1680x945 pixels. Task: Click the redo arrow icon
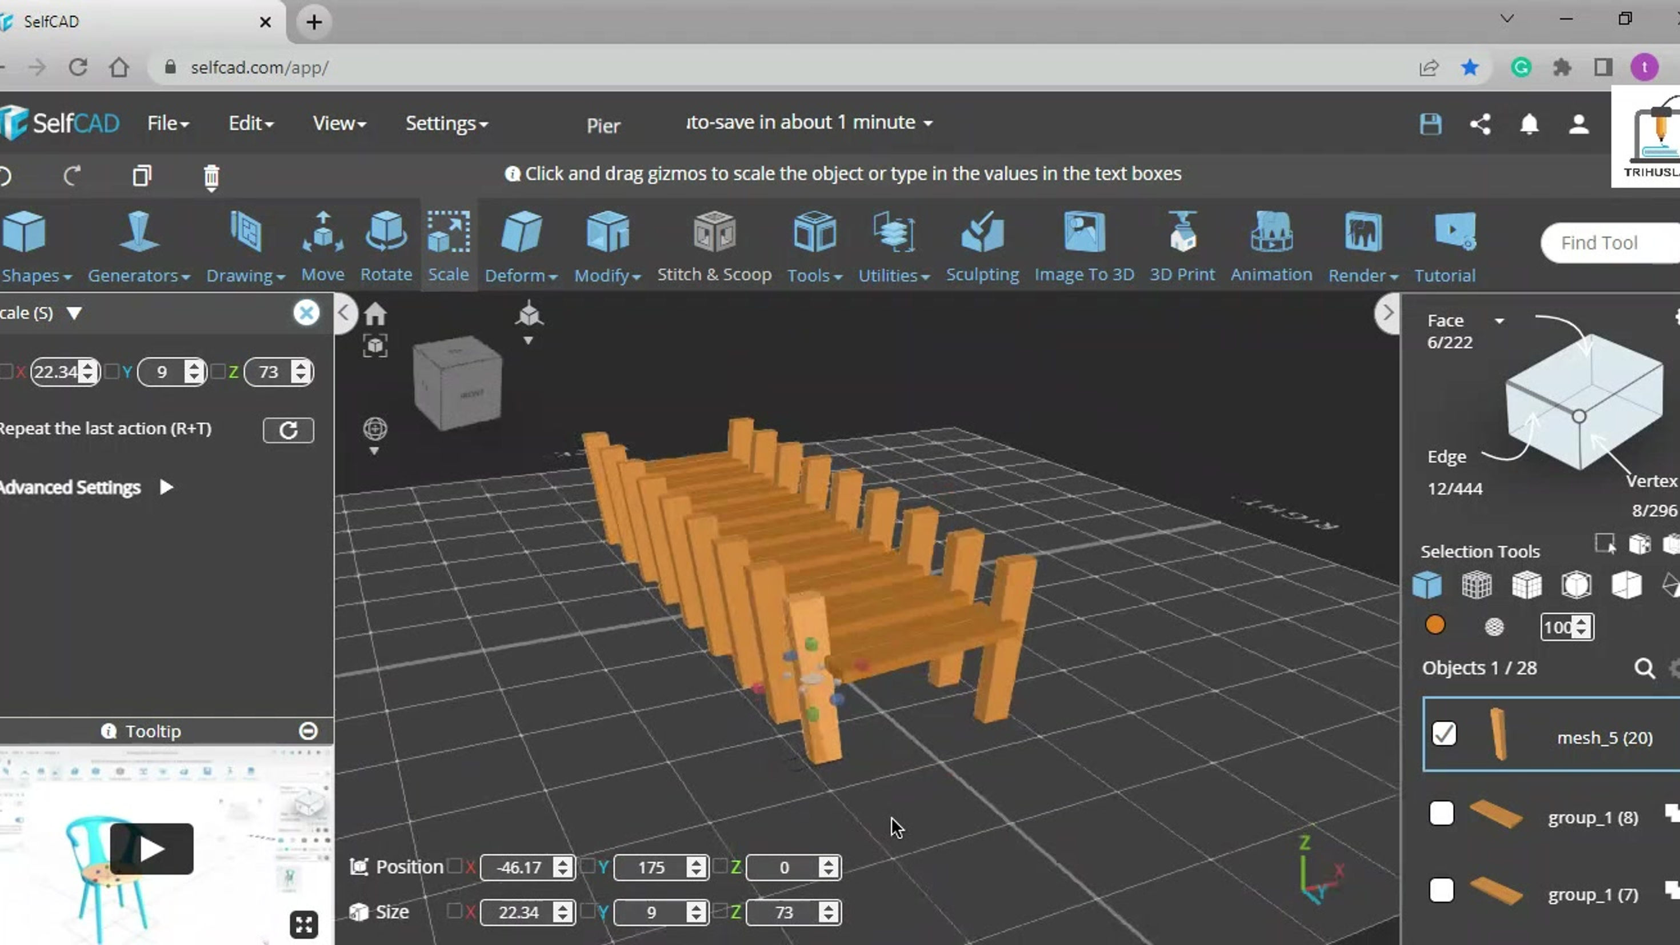pos(73,175)
